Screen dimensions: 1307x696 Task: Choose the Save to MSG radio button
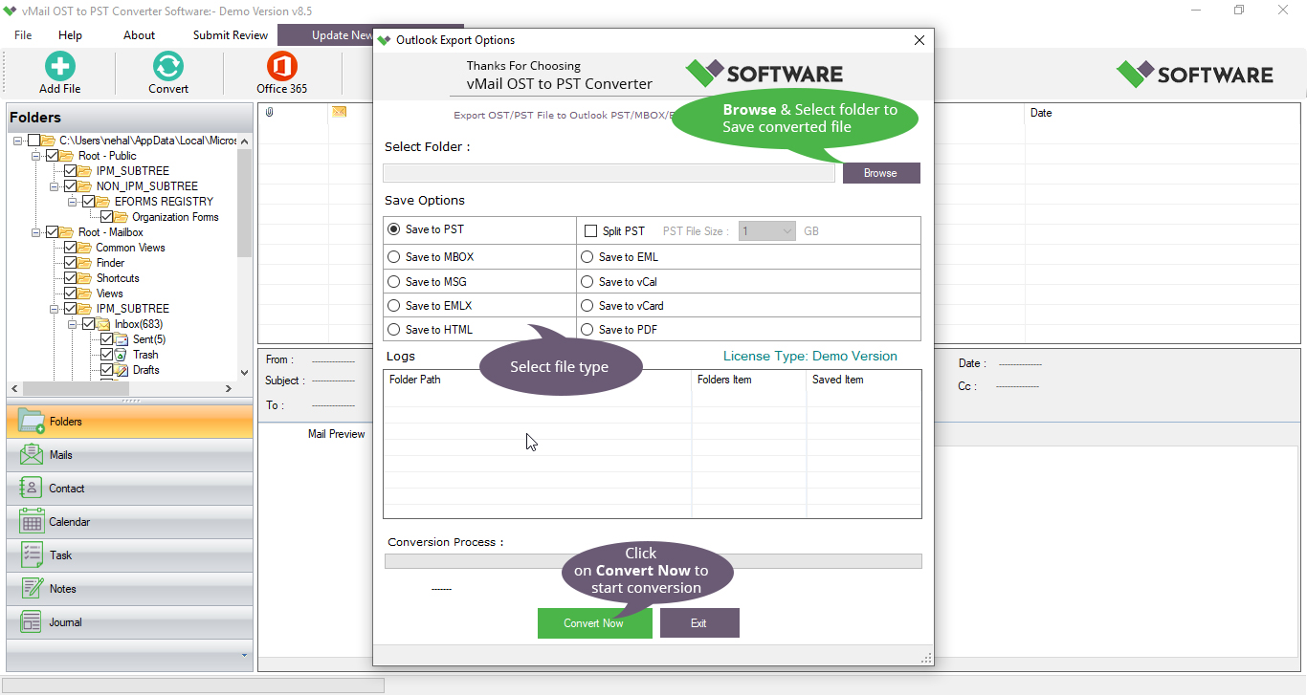(x=394, y=282)
